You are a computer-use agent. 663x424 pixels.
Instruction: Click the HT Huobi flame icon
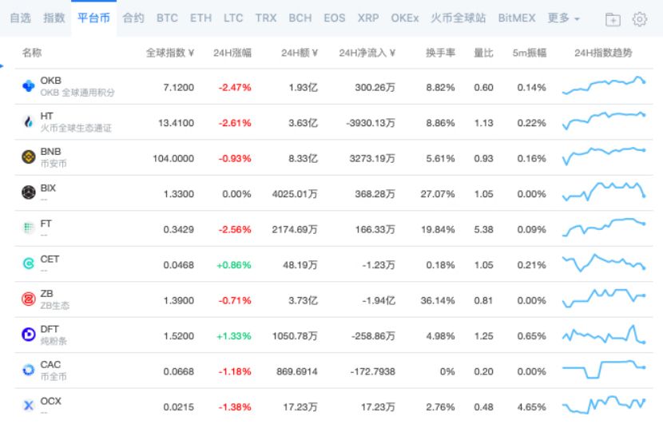(28, 121)
